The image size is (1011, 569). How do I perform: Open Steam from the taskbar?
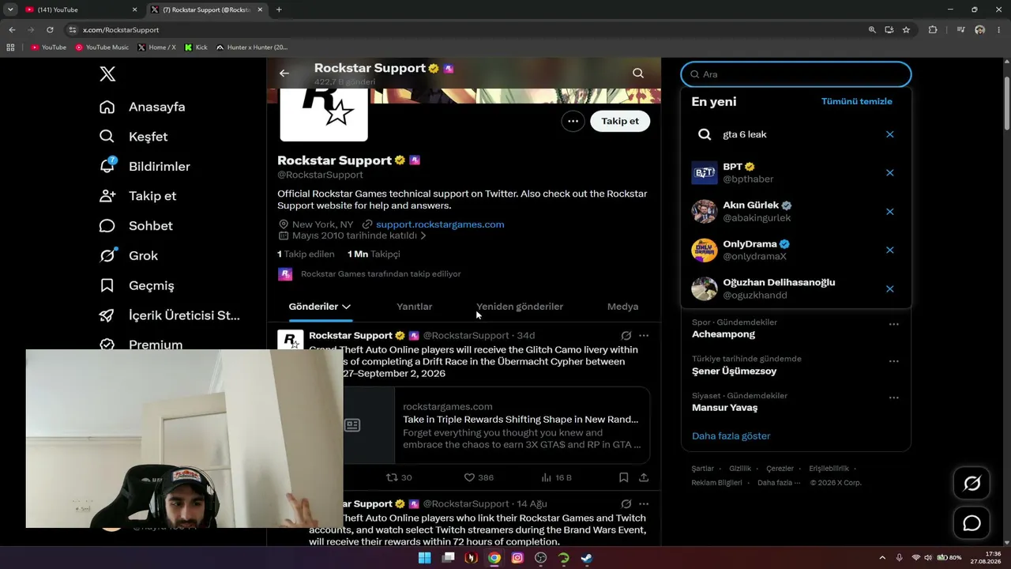coord(587,558)
